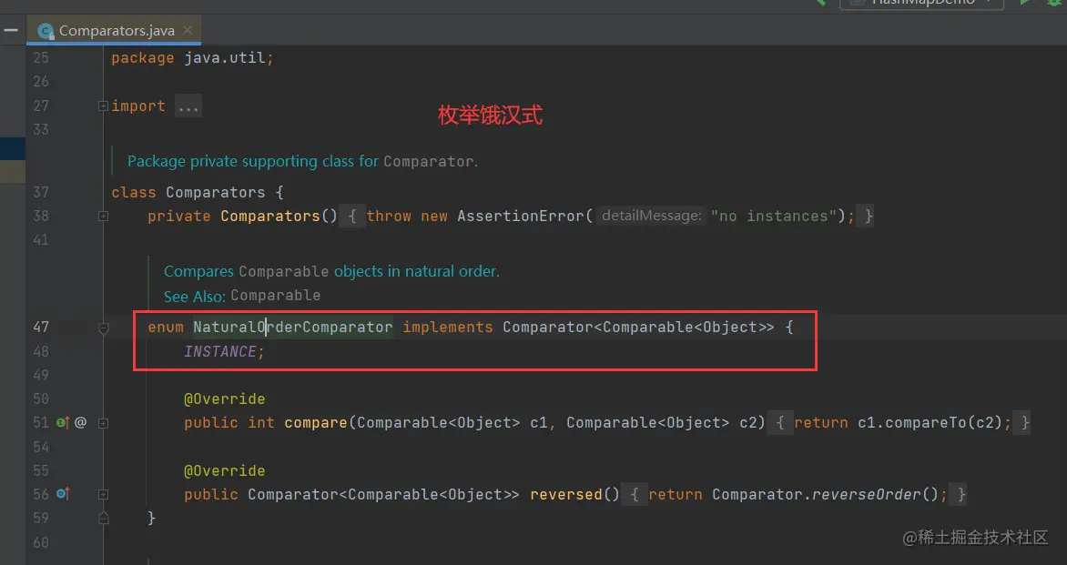
Task: Click the class name 'Comparators' on line 37
Action: click(x=215, y=193)
